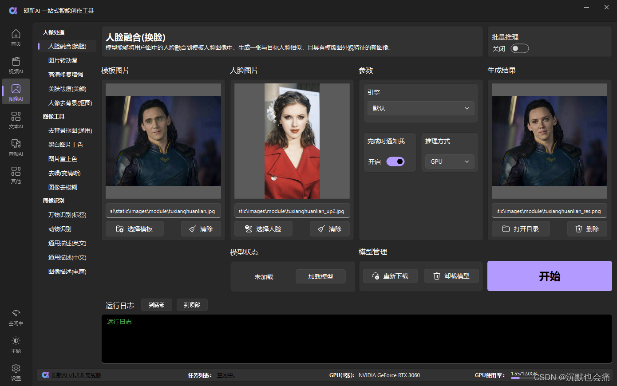
Task: Click the 人像处理 section header
Action: point(54,32)
